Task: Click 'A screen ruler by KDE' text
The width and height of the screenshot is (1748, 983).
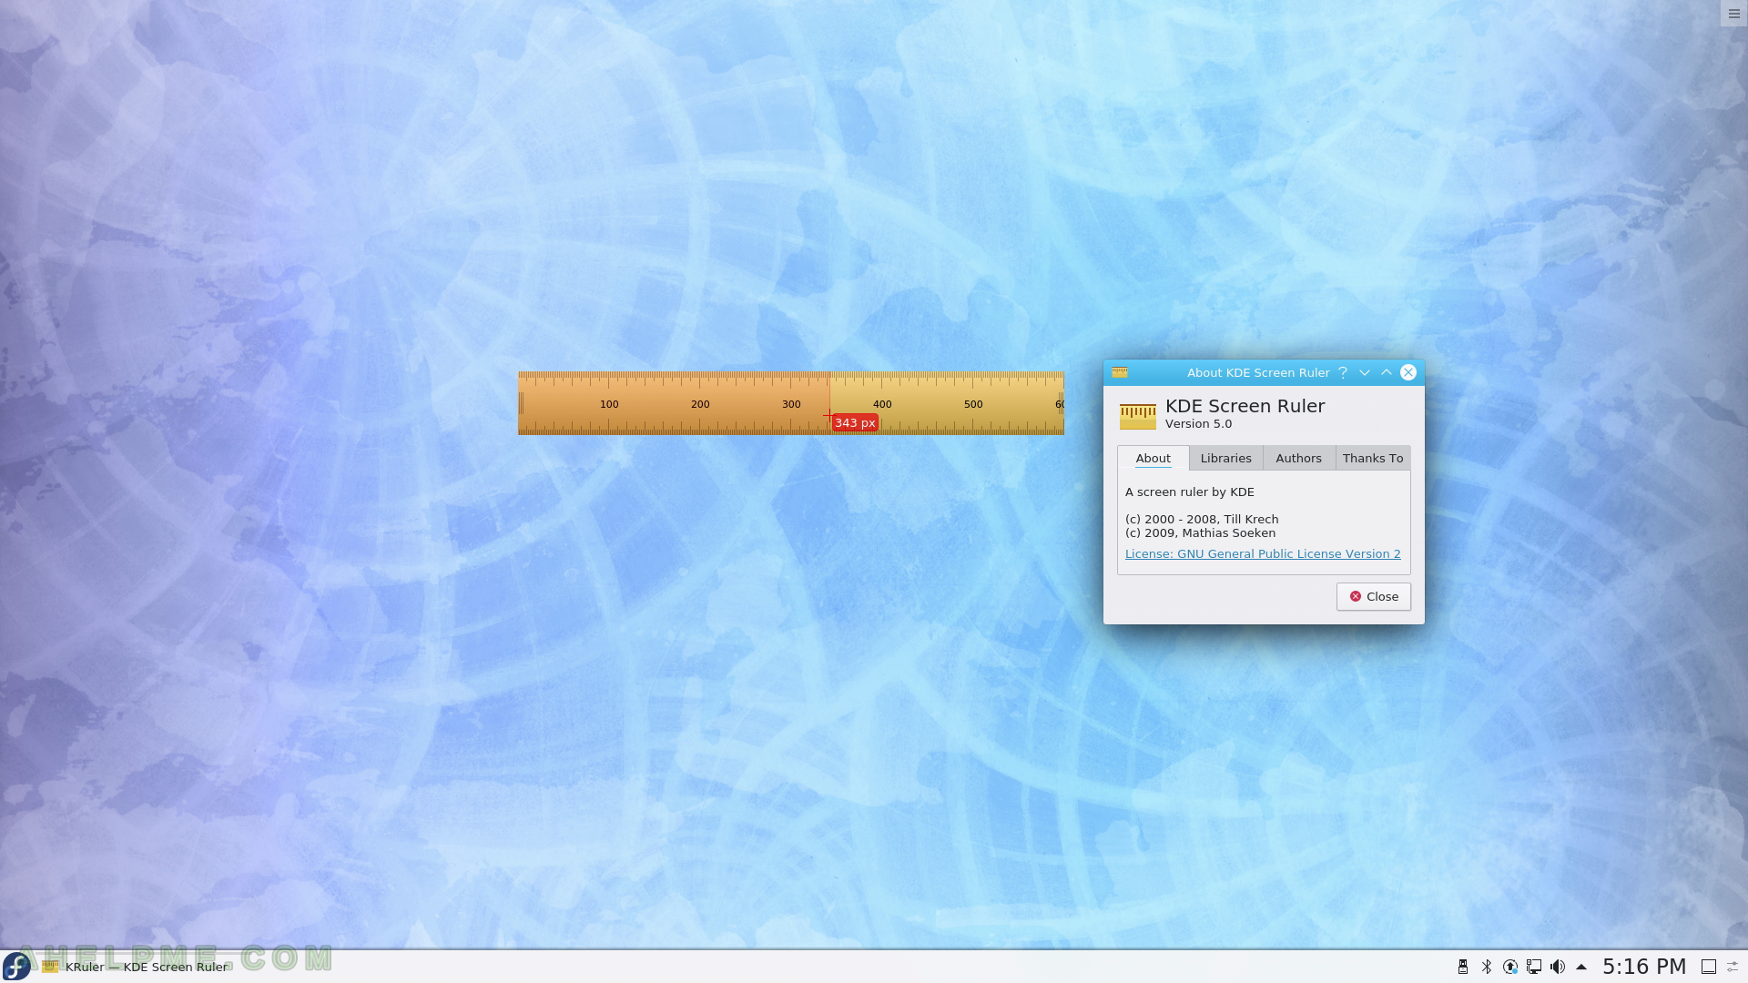Action: 1189,492
